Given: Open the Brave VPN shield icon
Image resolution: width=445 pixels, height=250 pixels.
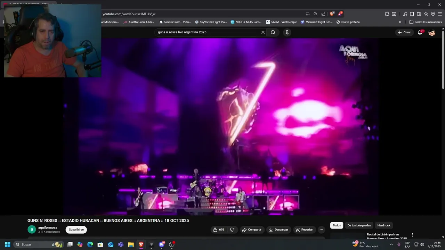Looking at the screenshot, I should point(433,14).
